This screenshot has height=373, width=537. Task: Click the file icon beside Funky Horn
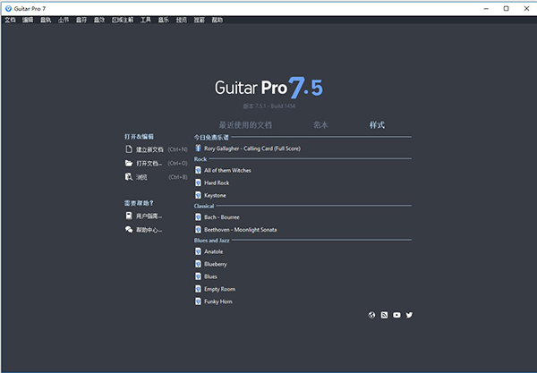coord(198,301)
